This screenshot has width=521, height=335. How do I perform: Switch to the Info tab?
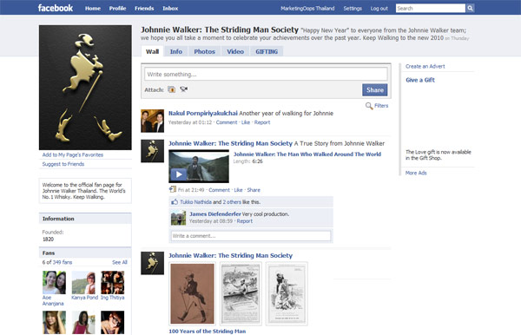(x=175, y=51)
